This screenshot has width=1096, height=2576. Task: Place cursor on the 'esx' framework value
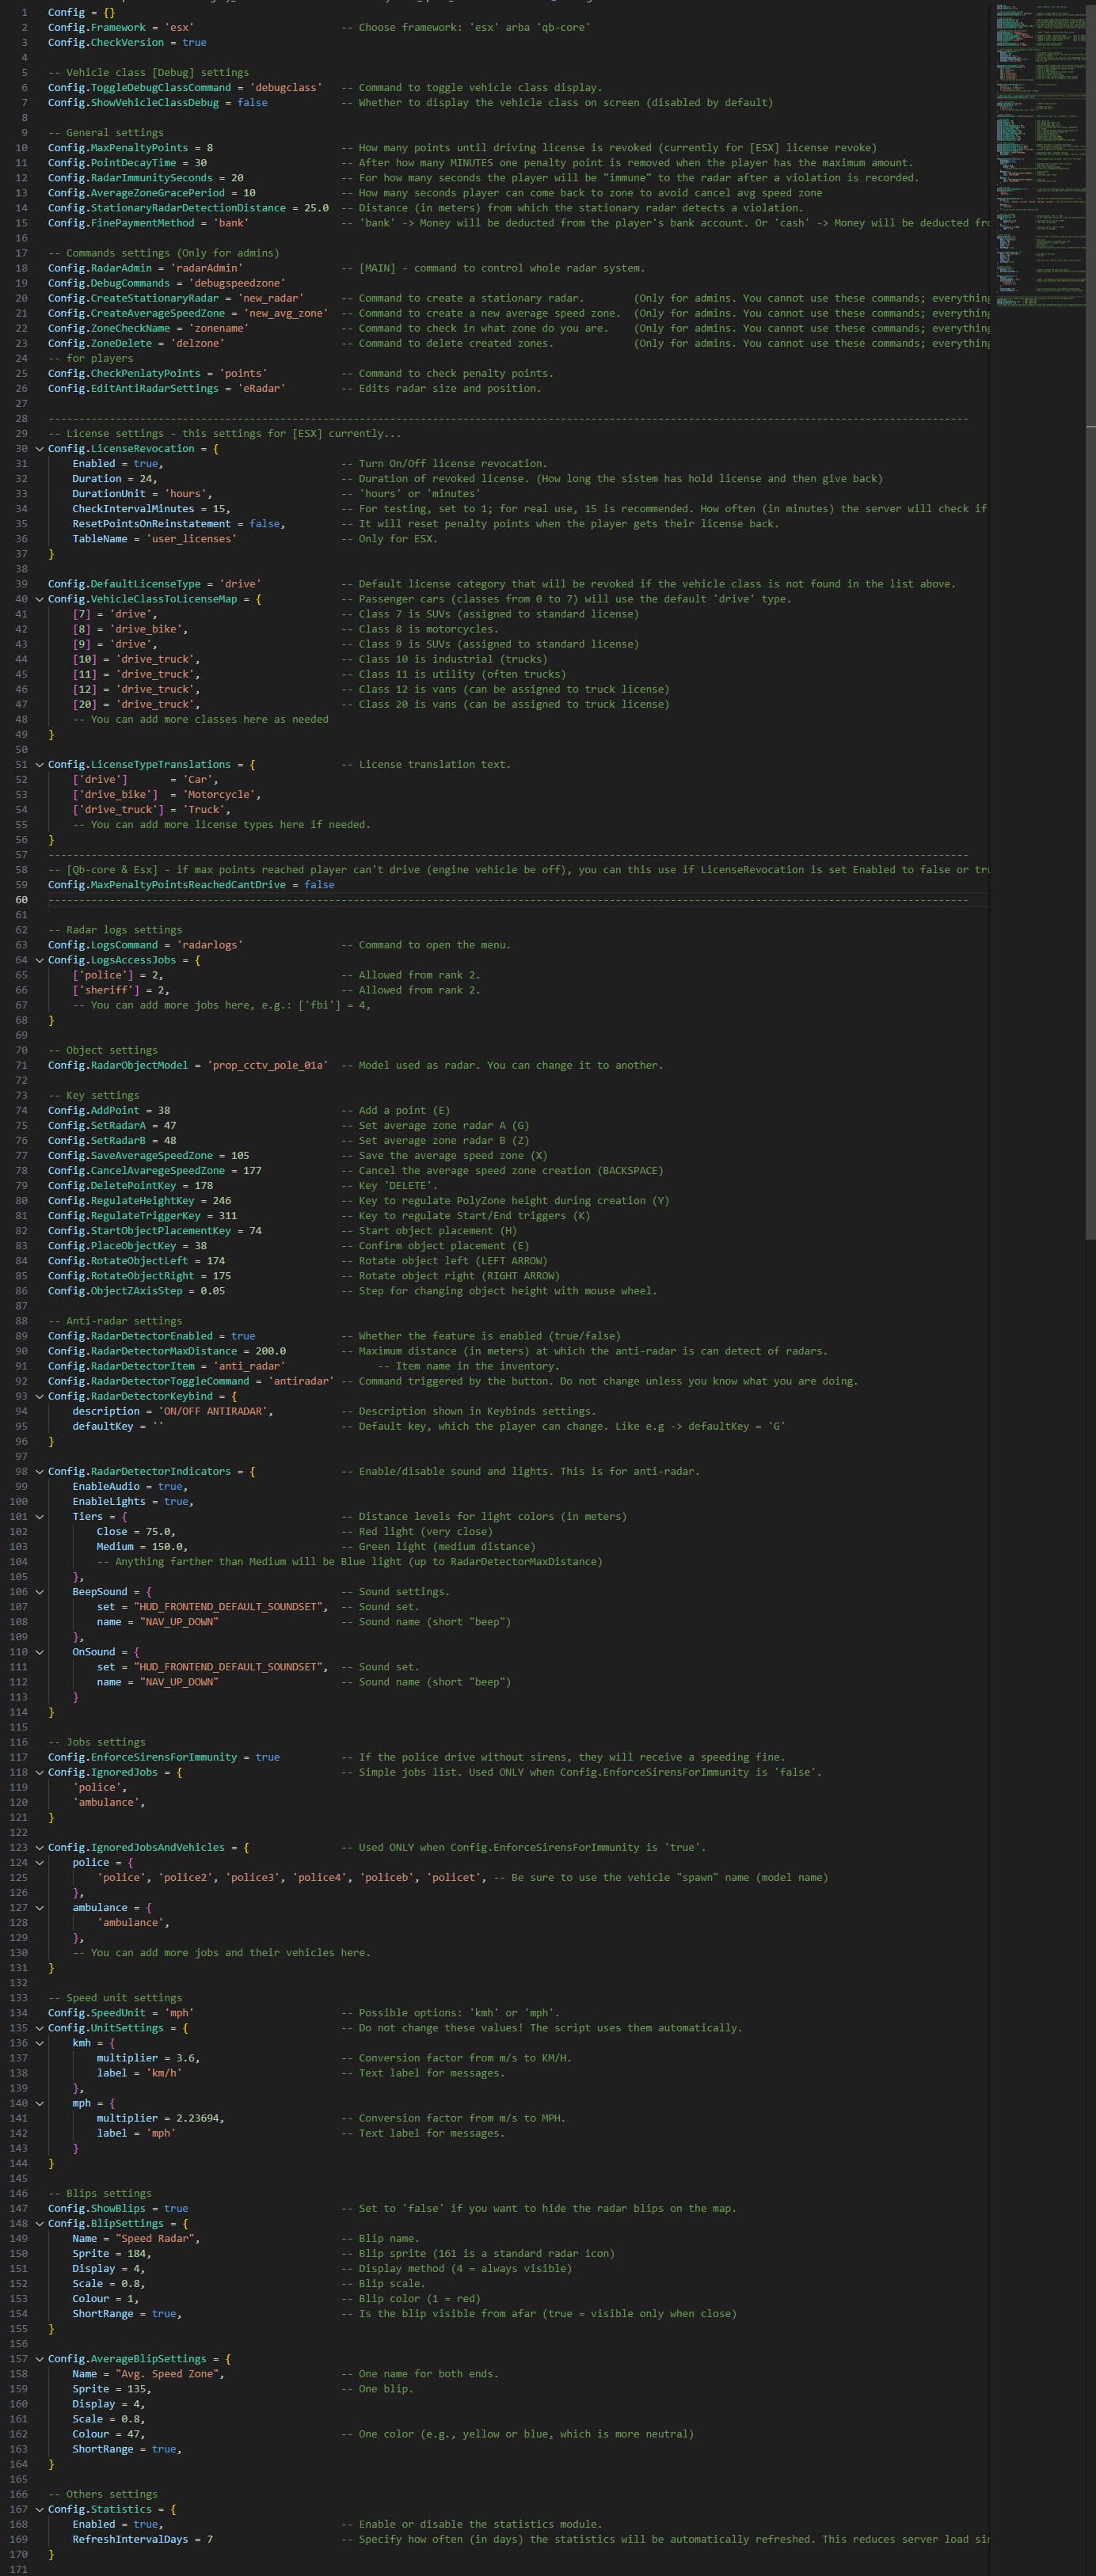pyautogui.click(x=178, y=27)
